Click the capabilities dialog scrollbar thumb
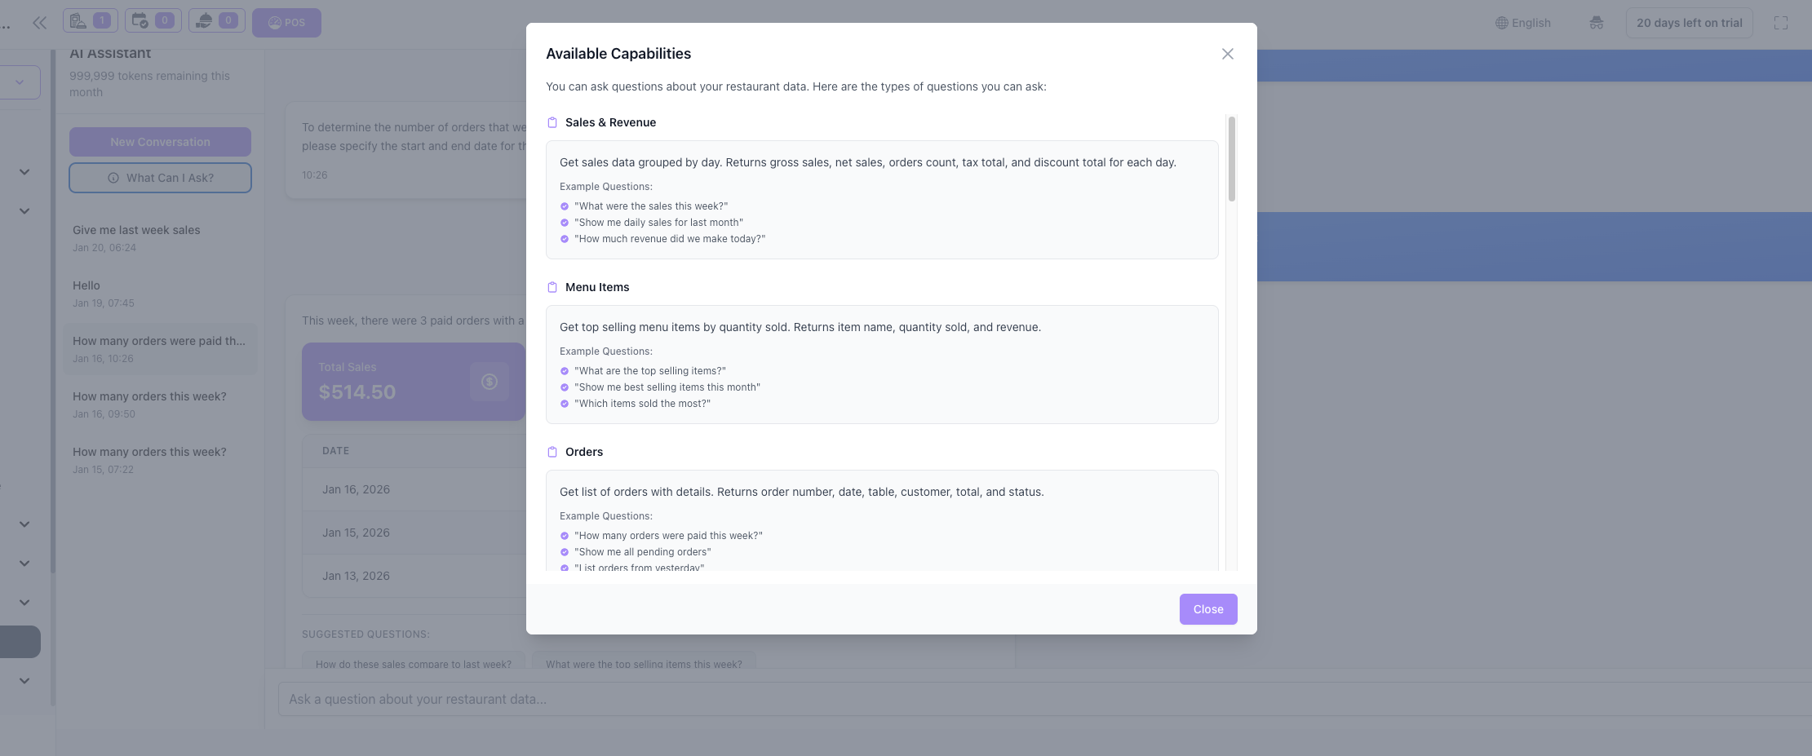1812x756 pixels. tap(1231, 159)
